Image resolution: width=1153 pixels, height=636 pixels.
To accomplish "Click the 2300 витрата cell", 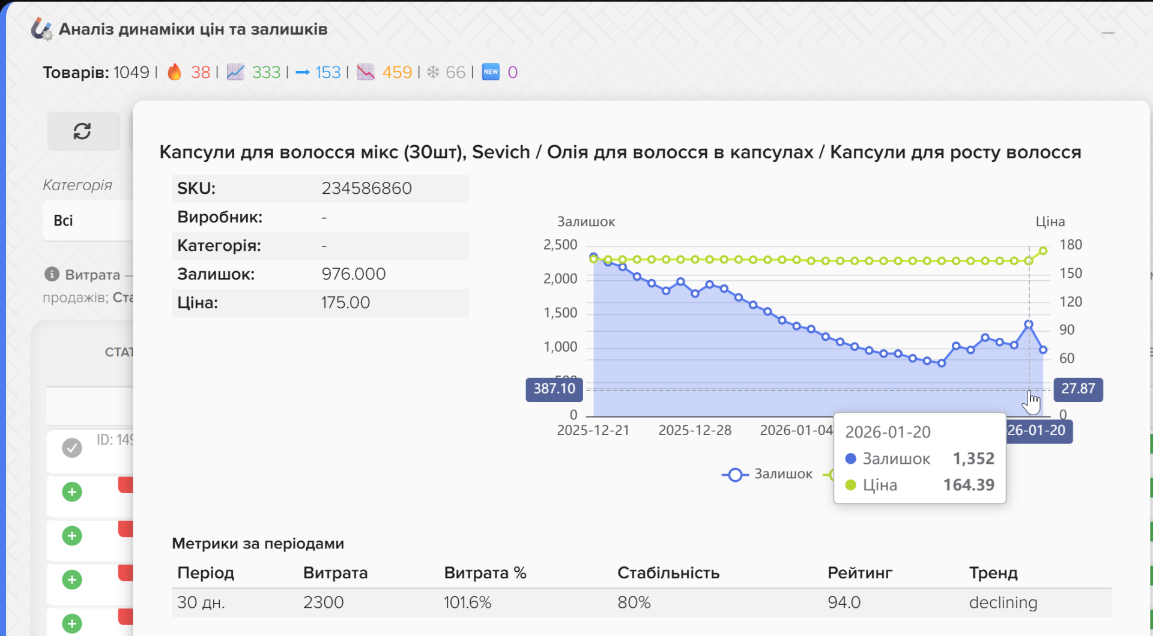I will coord(323,602).
